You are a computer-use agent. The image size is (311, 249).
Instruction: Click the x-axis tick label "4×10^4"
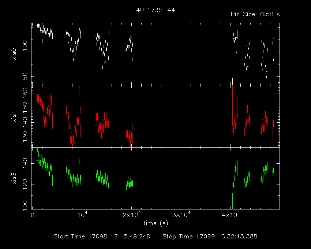point(231,215)
